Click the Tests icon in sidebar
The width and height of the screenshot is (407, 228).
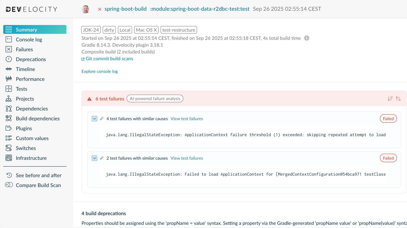pos(9,89)
